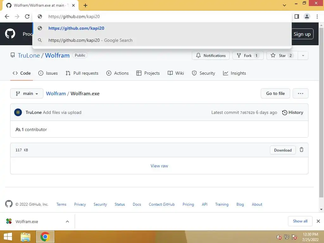
Task: Open commit hash 7d6762b
Action: [x=247, y=113]
